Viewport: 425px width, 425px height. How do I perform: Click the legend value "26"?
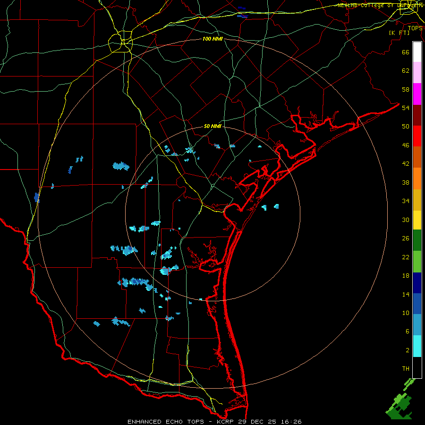pyautogui.click(x=406, y=238)
